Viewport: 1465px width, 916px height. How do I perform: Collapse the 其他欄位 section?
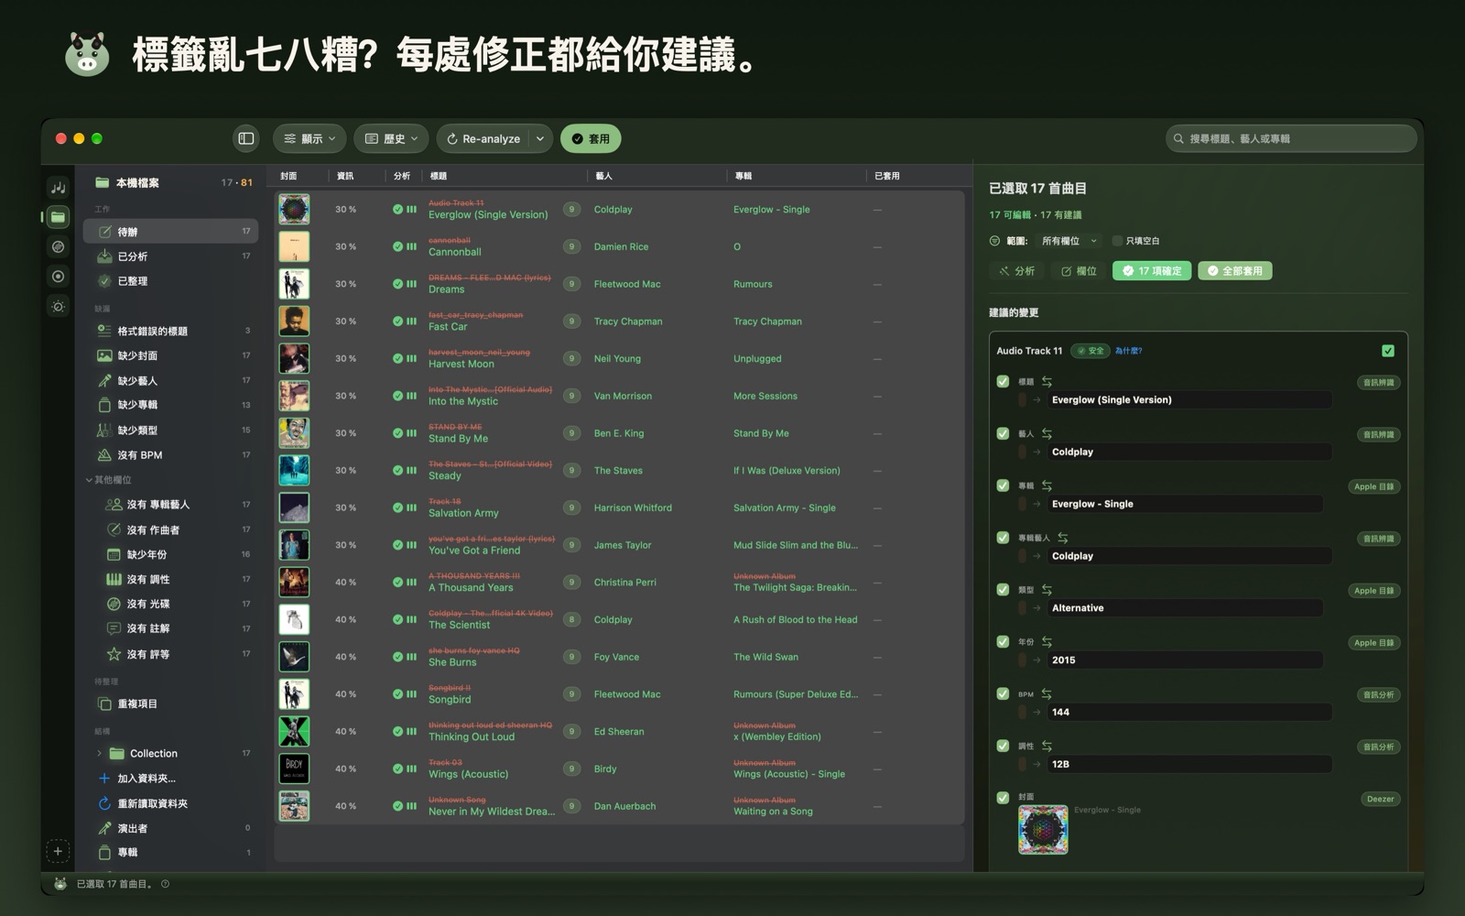pos(89,480)
